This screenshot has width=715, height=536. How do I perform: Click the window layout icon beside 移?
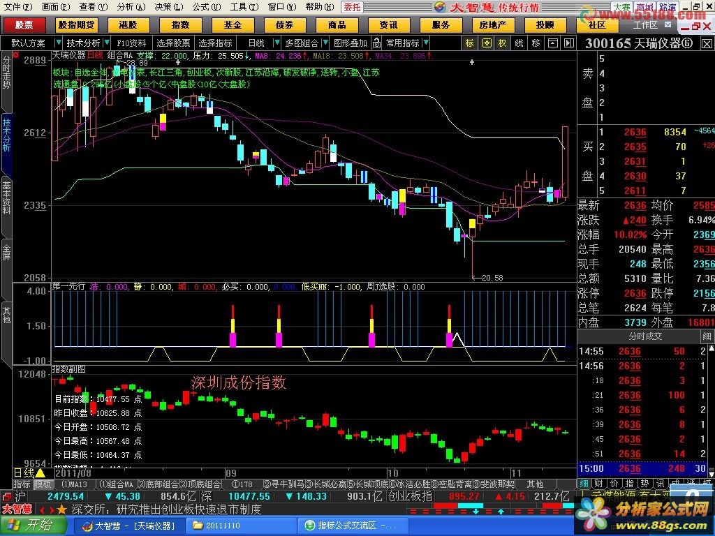tap(553, 43)
